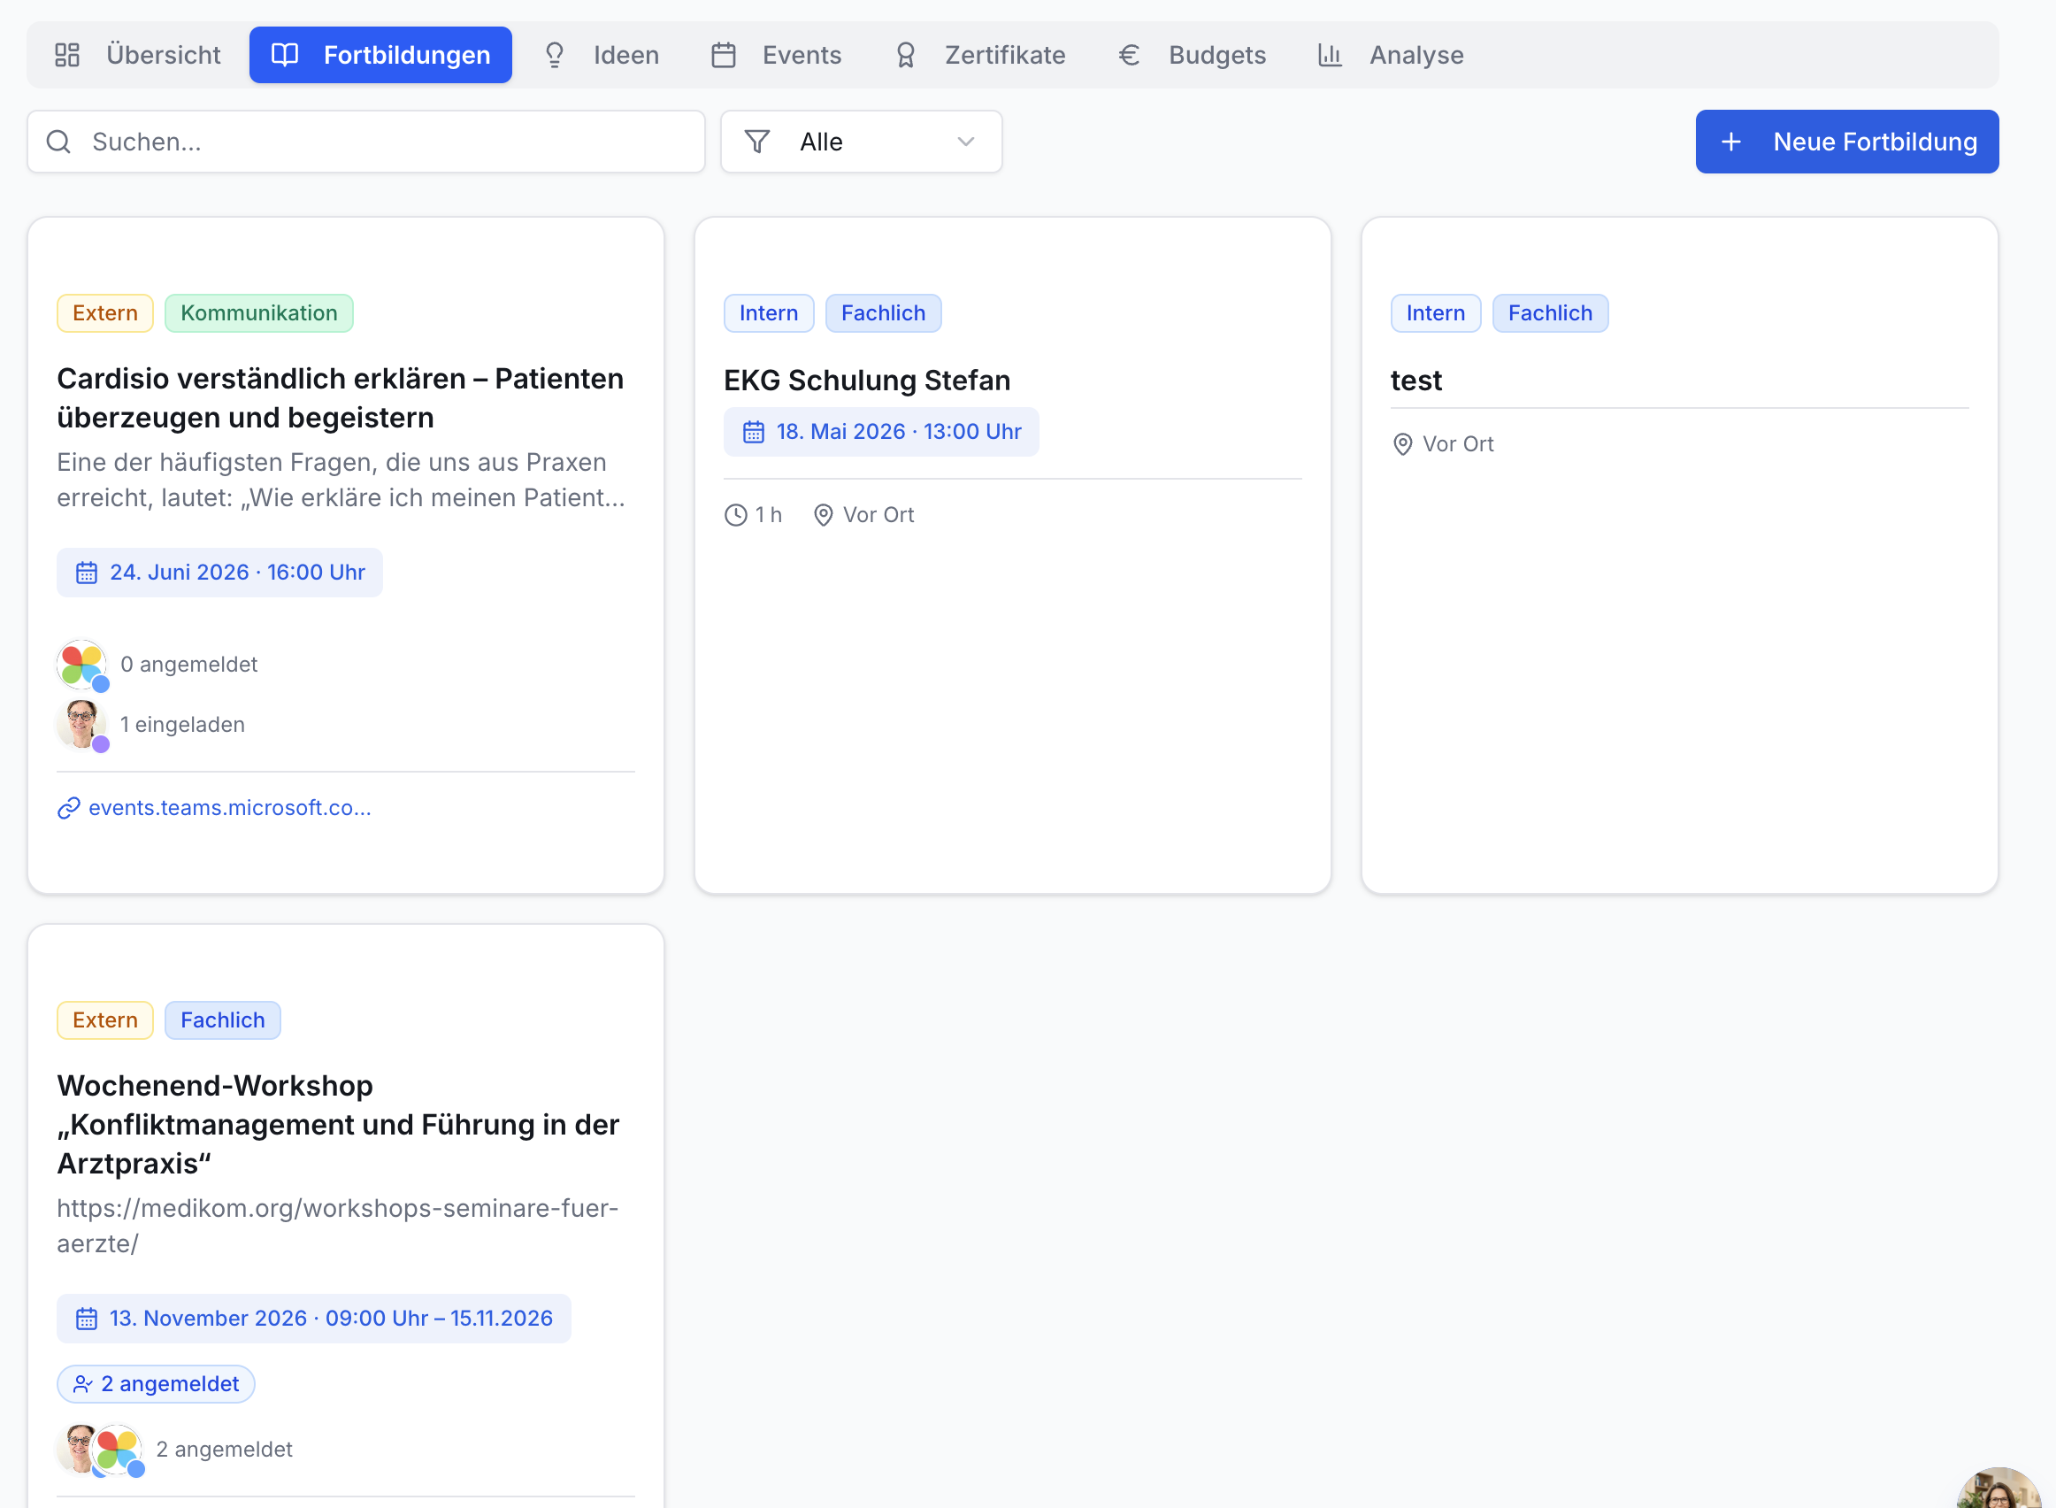Click Intern tag on EKG Schulung card
The image size is (2056, 1508).
click(769, 313)
